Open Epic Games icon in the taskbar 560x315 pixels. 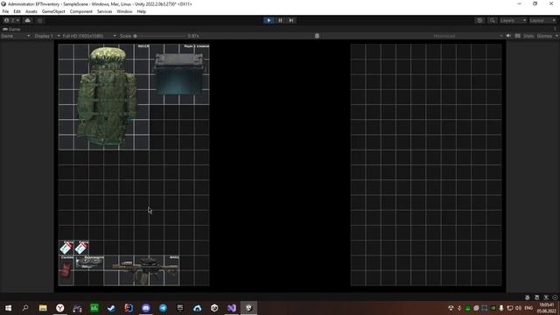click(180, 308)
